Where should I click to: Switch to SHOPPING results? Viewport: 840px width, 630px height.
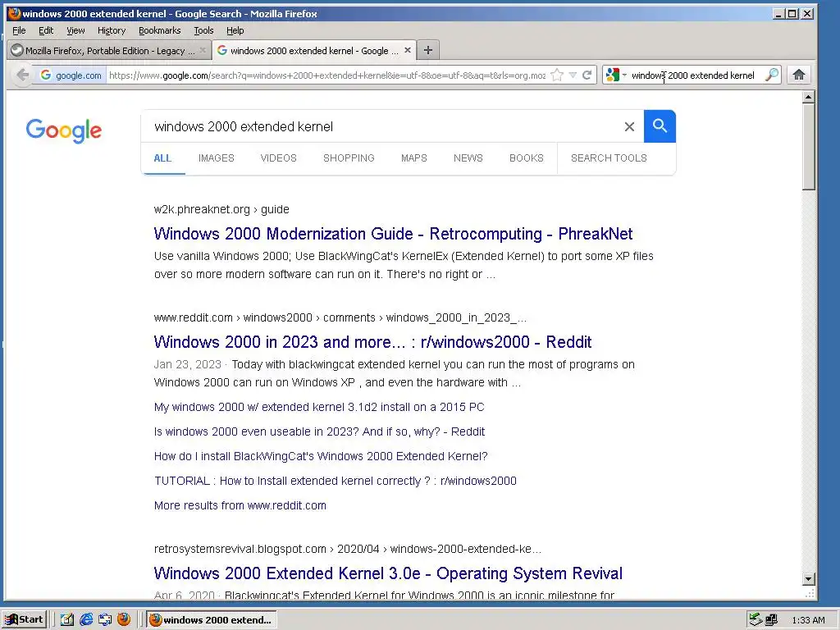click(x=349, y=158)
